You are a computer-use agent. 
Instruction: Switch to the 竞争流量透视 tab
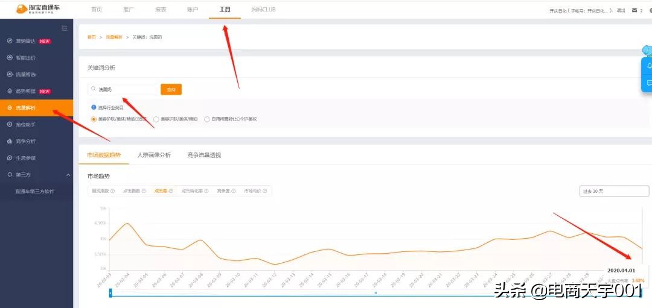(x=204, y=156)
